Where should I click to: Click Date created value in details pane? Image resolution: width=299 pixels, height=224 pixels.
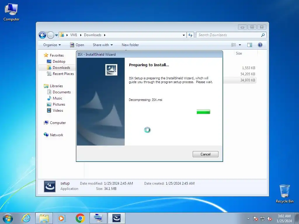tap(180, 183)
